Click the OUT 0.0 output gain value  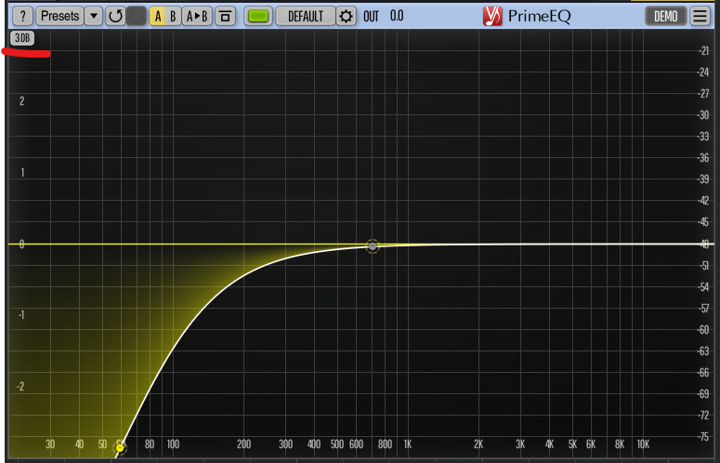click(x=384, y=16)
